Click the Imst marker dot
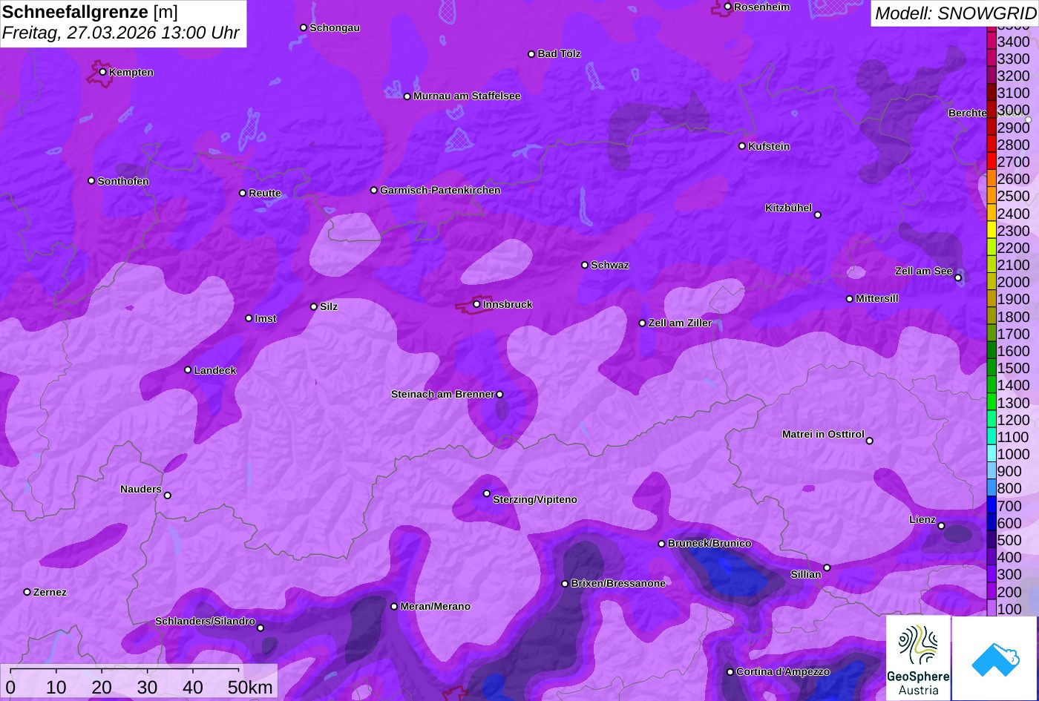This screenshot has width=1039, height=701. click(249, 318)
